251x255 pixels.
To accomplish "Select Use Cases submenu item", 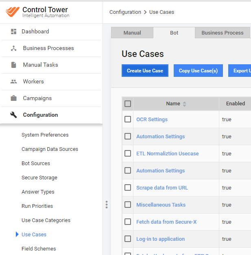I will pos(34,235).
